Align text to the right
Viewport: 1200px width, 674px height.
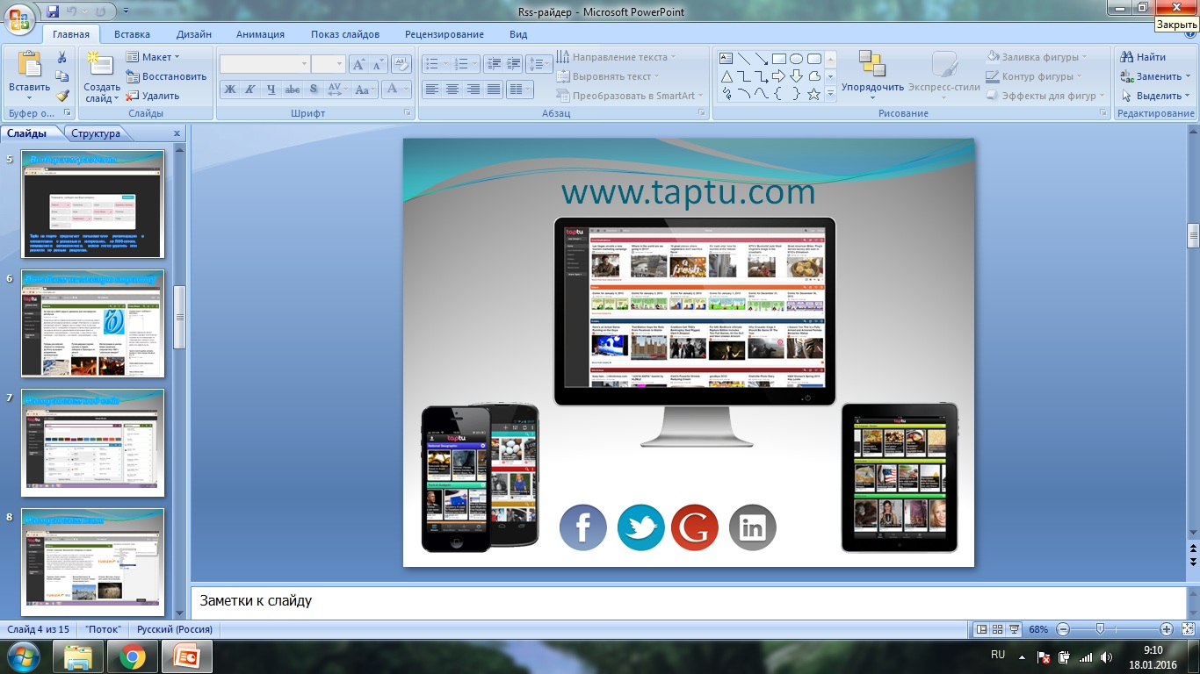point(473,90)
